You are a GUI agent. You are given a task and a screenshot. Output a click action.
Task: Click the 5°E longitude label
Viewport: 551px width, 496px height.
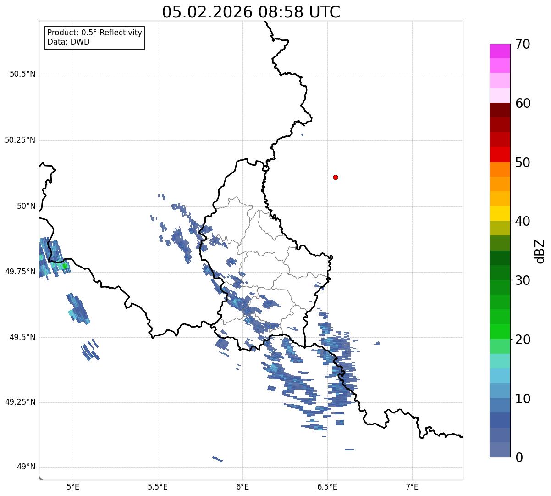point(73,486)
